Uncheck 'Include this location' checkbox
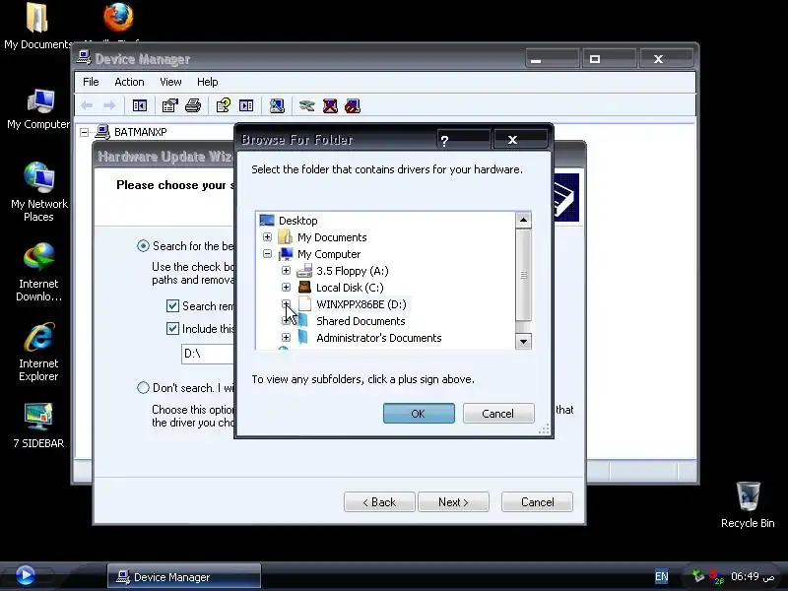The width and height of the screenshot is (788, 591). point(172,328)
